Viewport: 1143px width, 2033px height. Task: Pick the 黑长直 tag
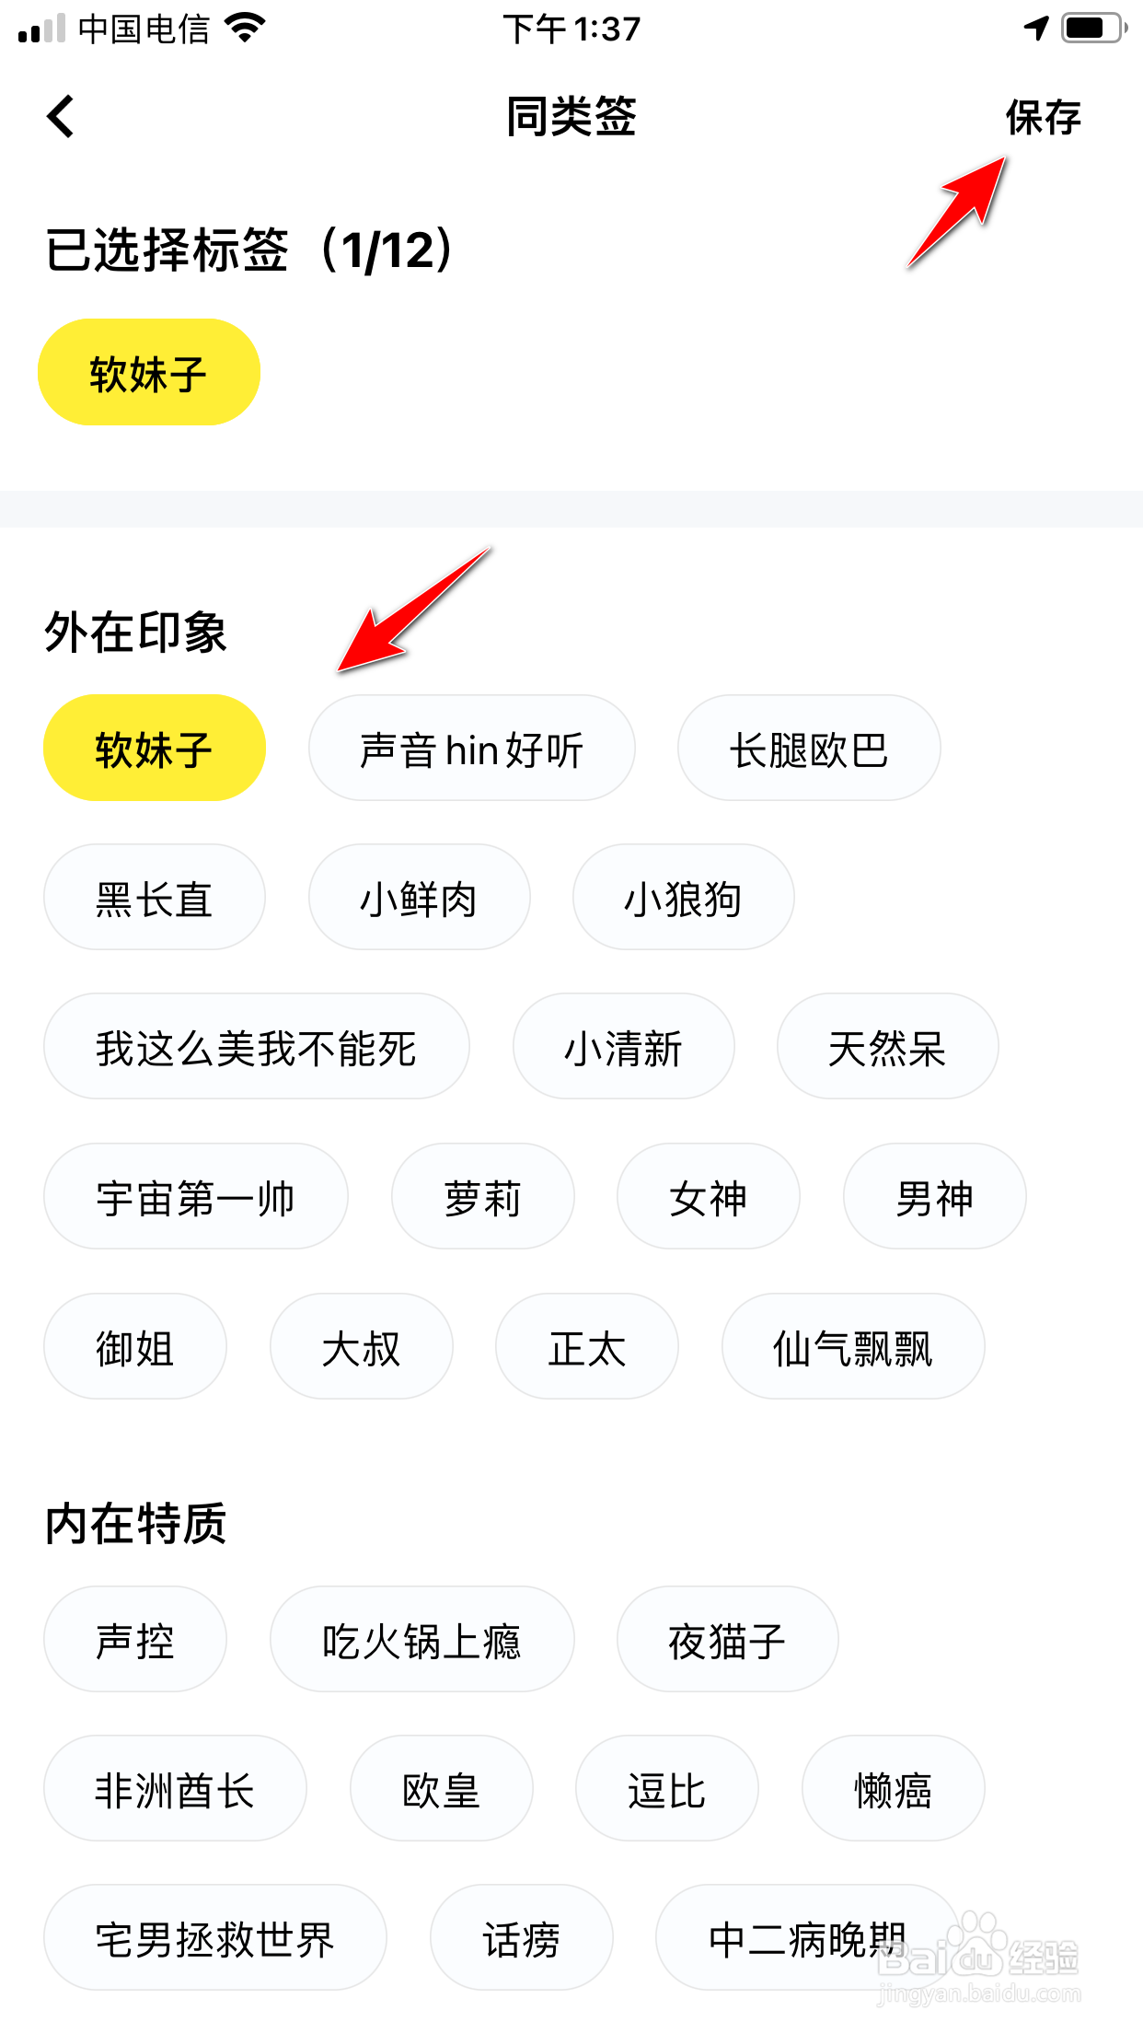pyautogui.click(x=155, y=897)
